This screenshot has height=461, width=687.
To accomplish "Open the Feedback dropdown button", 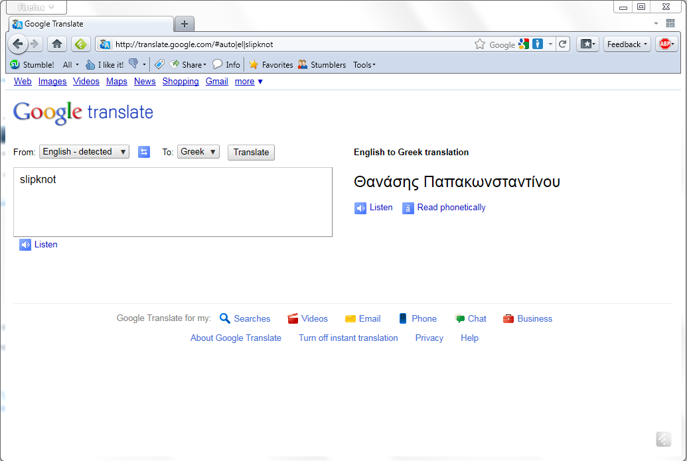I will 627,44.
